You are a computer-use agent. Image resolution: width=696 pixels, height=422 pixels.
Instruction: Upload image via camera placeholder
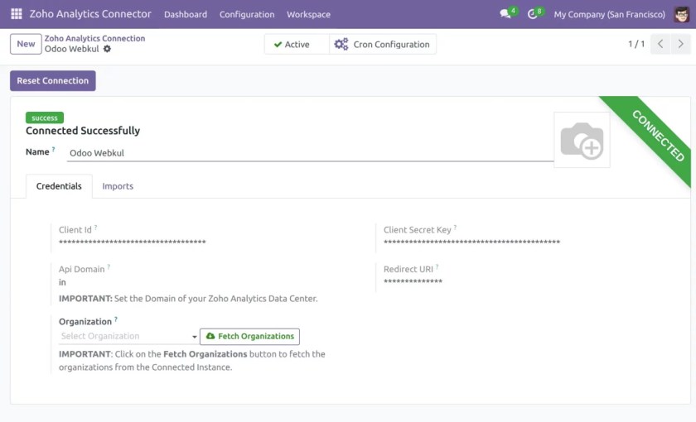[x=582, y=140]
